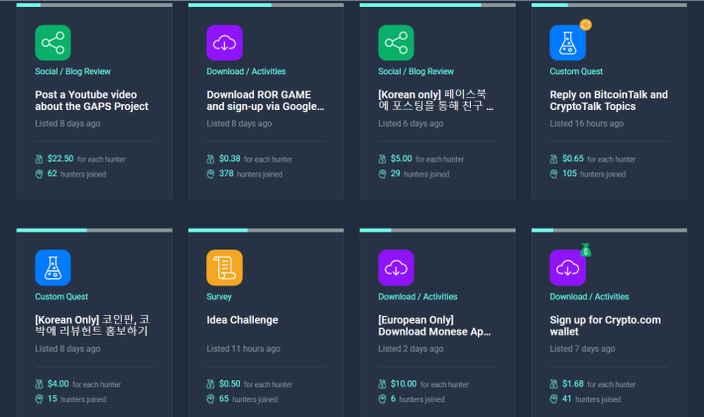Click the '$0.65' reward amount
704x417 pixels.
coord(573,158)
